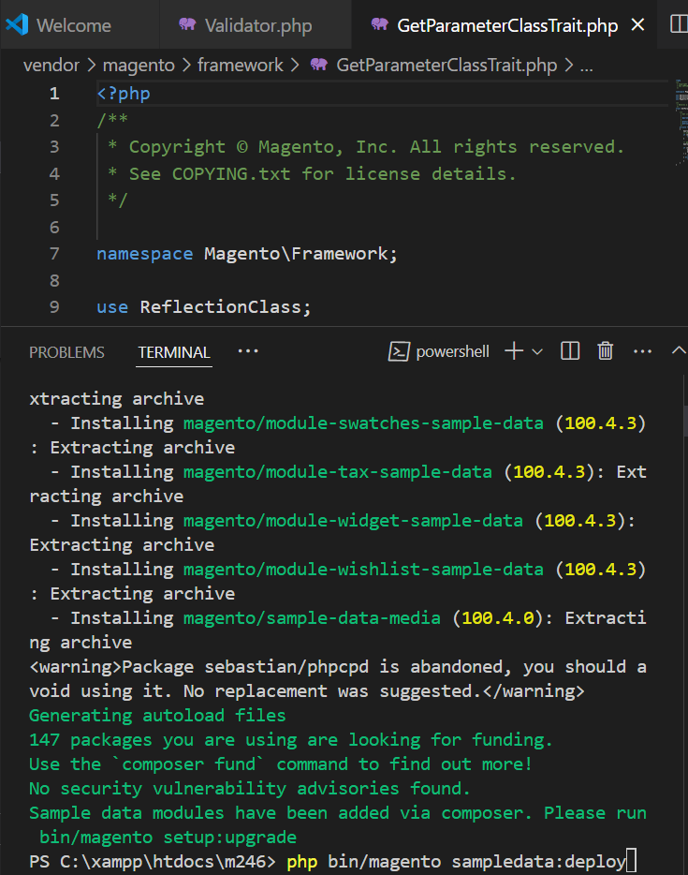Image resolution: width=688 pixels, height=875 pixels.
Task: Open the split editor layout icon top right
Action: [x=679, y=24]
